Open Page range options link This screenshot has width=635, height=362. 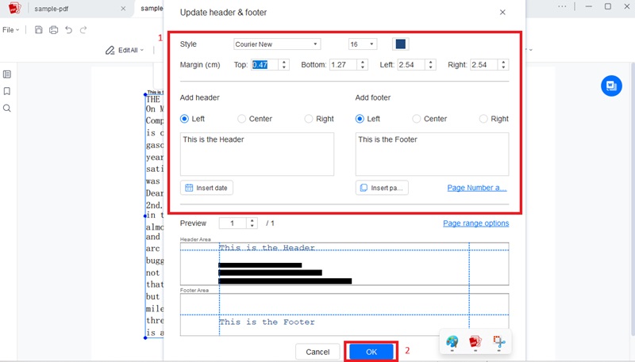(475, 223)
